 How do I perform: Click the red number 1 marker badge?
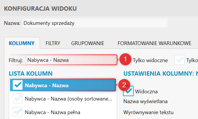[x=125, y=60]
